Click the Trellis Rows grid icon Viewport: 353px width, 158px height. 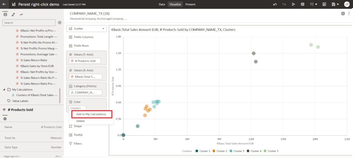click(x=70, y=46)
